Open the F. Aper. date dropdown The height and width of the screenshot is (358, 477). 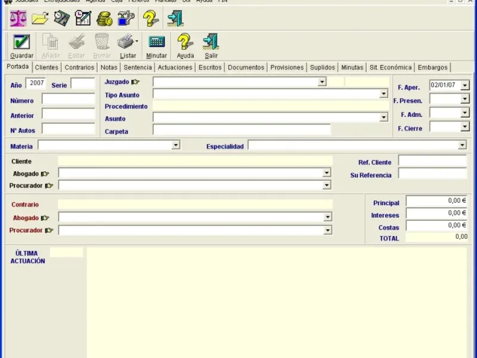click(465, 86)
